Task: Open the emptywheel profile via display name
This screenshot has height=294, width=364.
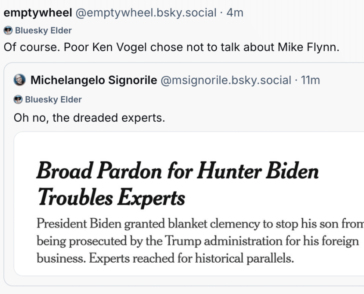Action: tap(37, 13)
